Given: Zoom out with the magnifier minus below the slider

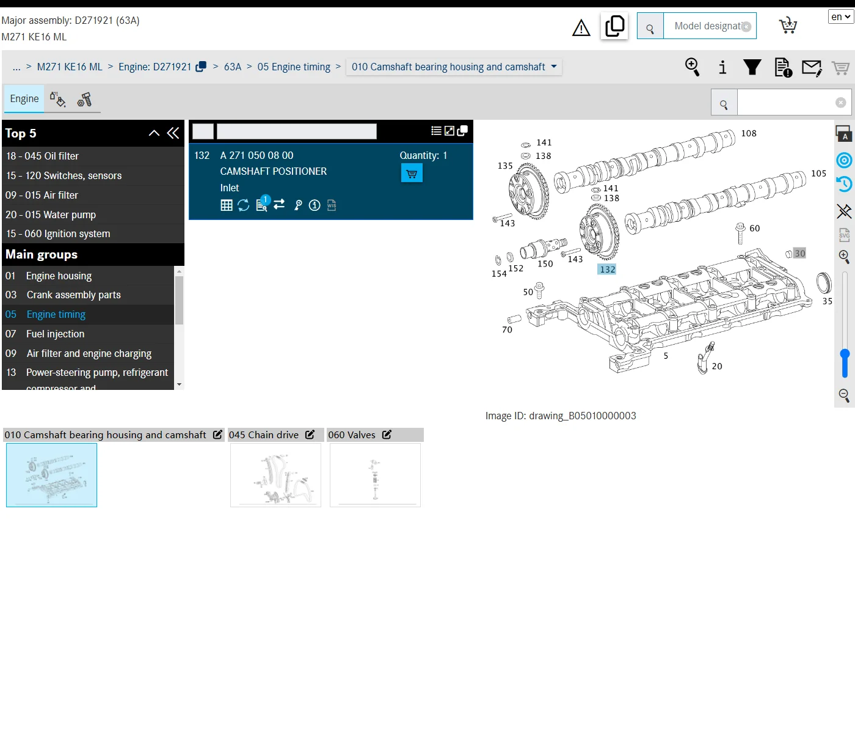Looking at the screenshot, I should pyautogui.click(x=844, y=395).
